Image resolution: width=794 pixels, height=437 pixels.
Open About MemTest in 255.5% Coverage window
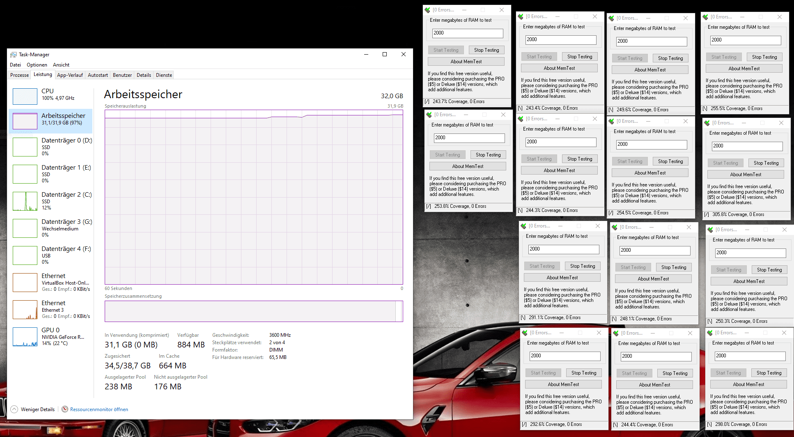[x=744, y=69]
